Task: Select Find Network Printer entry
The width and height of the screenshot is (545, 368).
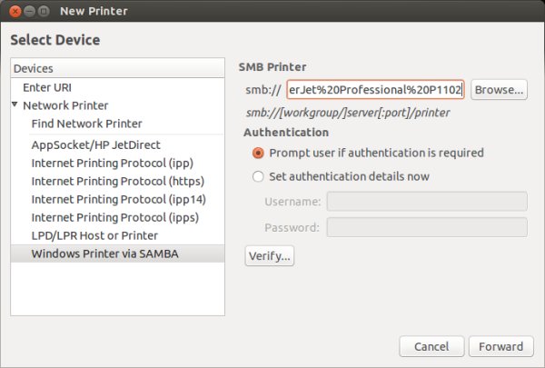Action: click(x=86, y=123)
